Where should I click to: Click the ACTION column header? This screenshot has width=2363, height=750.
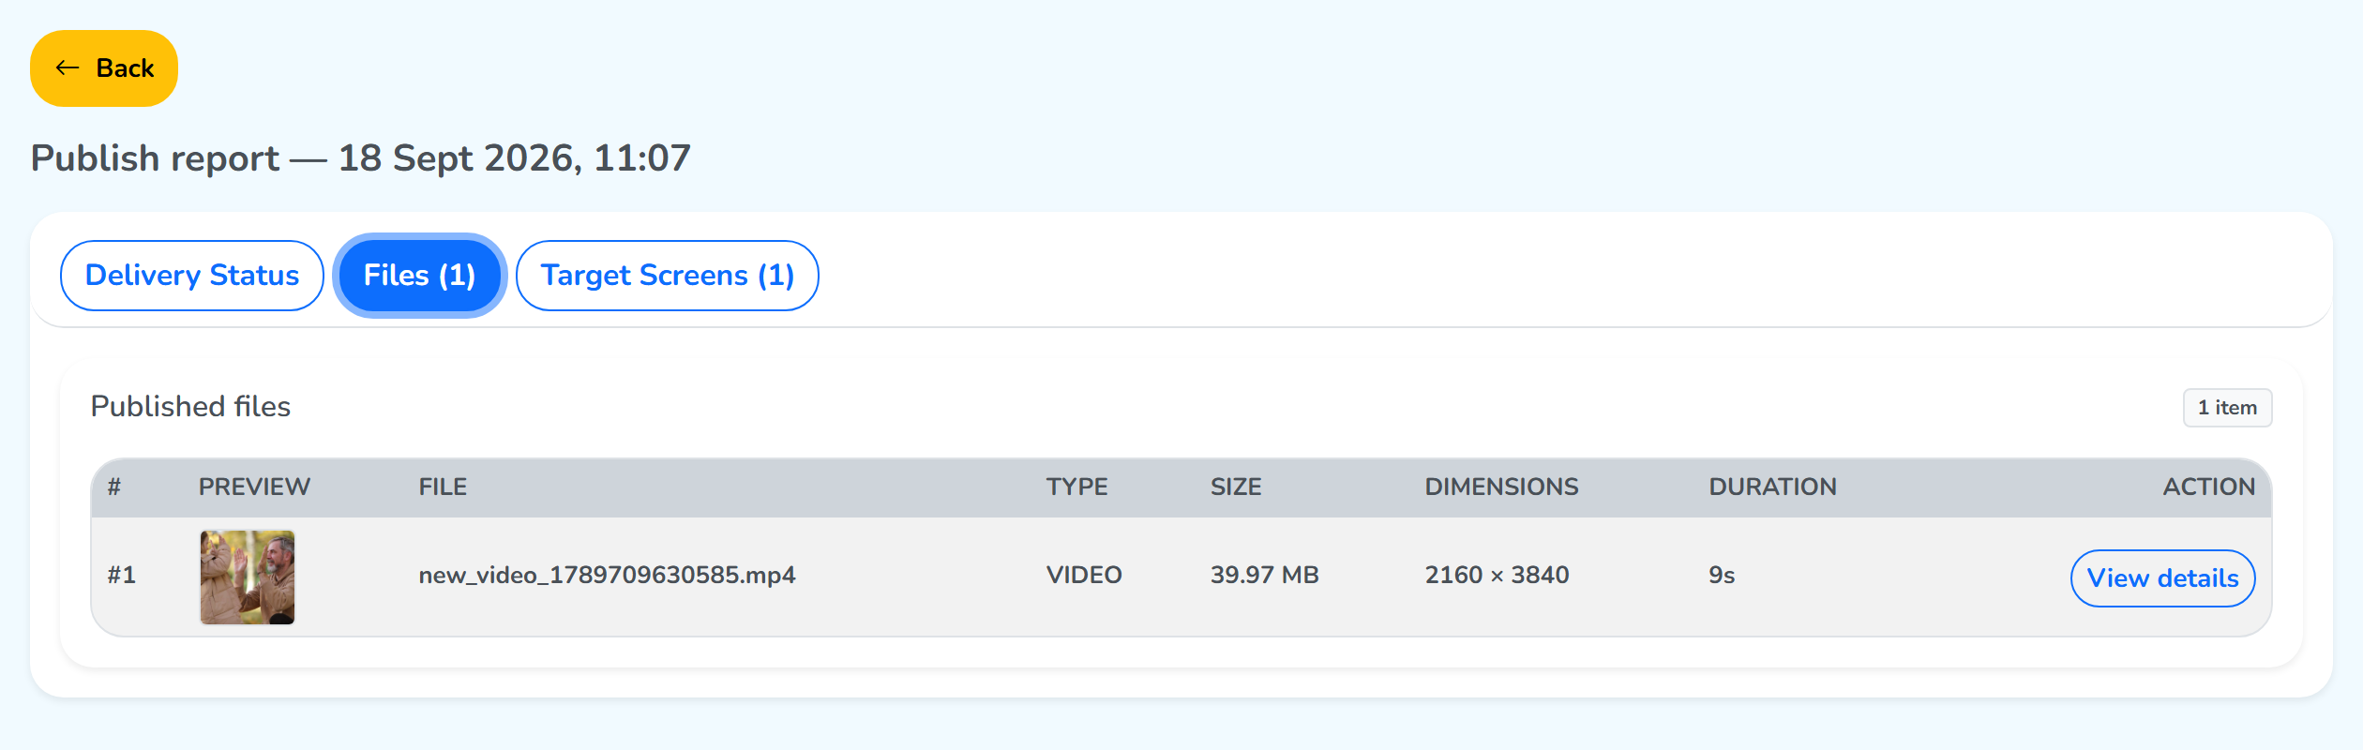(2208, 487)
